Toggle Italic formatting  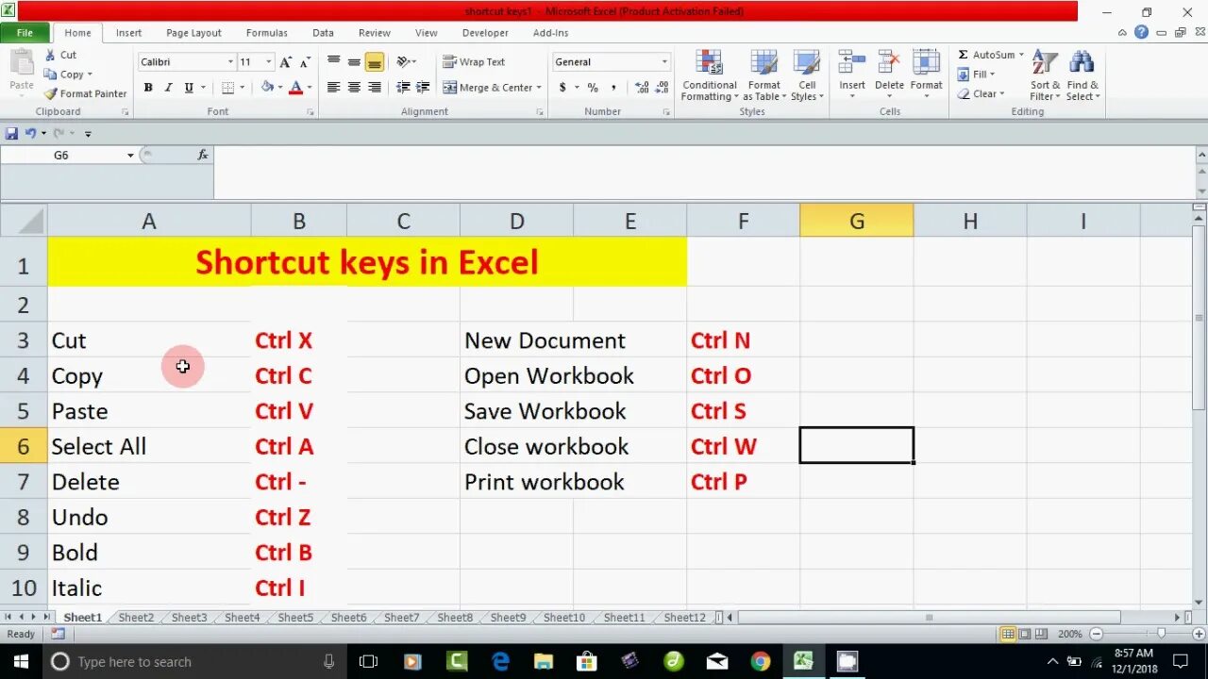pyautogui.click(x=168, y=88)
